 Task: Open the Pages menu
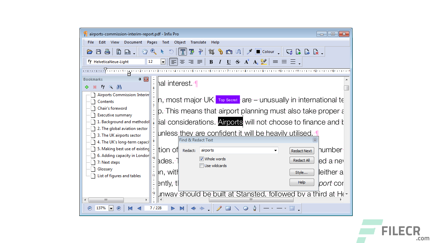tap(152, 42)
